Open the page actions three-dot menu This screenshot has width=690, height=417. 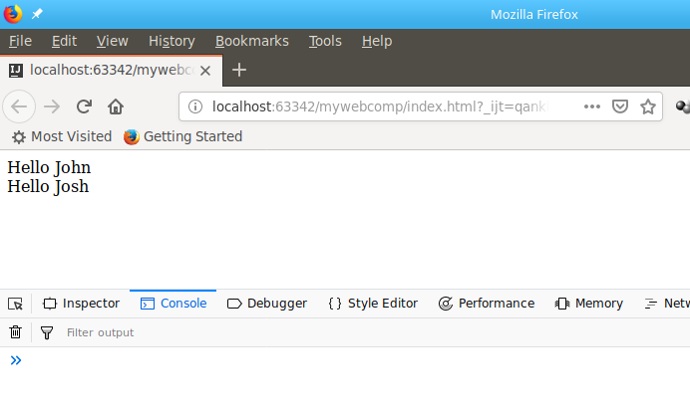pyautogui.click(x=591, y=106)
